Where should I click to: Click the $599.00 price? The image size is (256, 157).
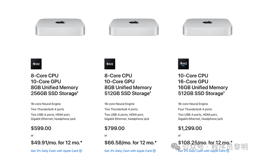(x=41, y=128)
